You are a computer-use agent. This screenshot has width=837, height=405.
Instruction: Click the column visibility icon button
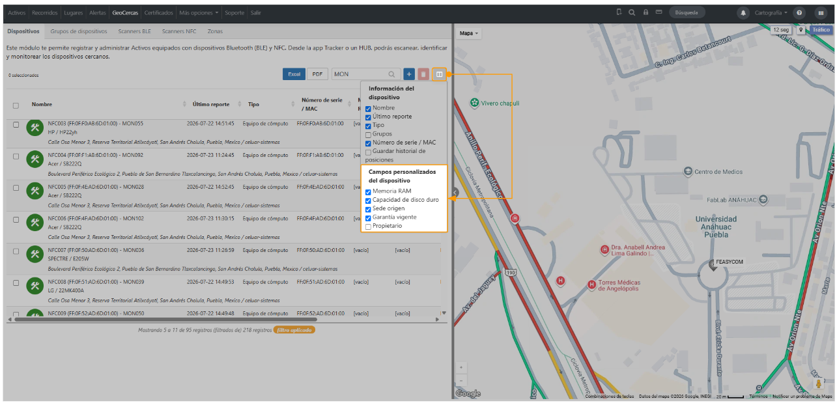pyautogui.click(x=439, y=74)
